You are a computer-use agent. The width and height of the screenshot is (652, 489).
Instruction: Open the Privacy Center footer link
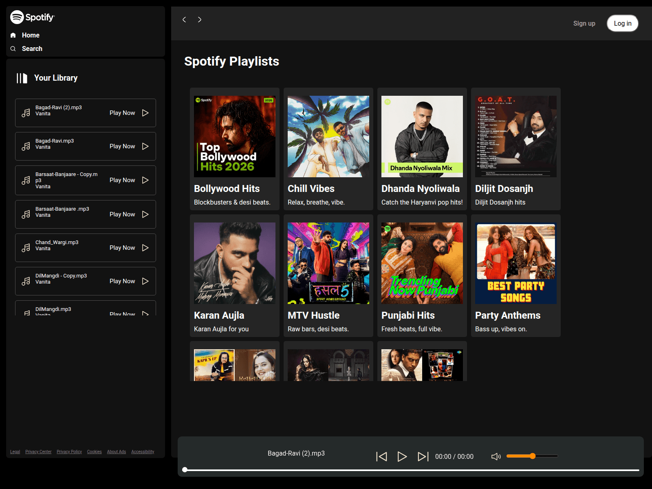click(38, 452)
